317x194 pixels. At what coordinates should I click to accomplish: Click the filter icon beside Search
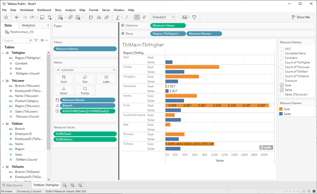(x=36, y=40)
